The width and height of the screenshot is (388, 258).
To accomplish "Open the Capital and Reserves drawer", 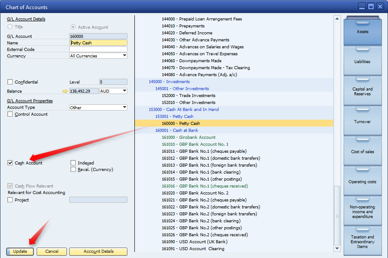I will pyautogui.click(x=363, y=90).
